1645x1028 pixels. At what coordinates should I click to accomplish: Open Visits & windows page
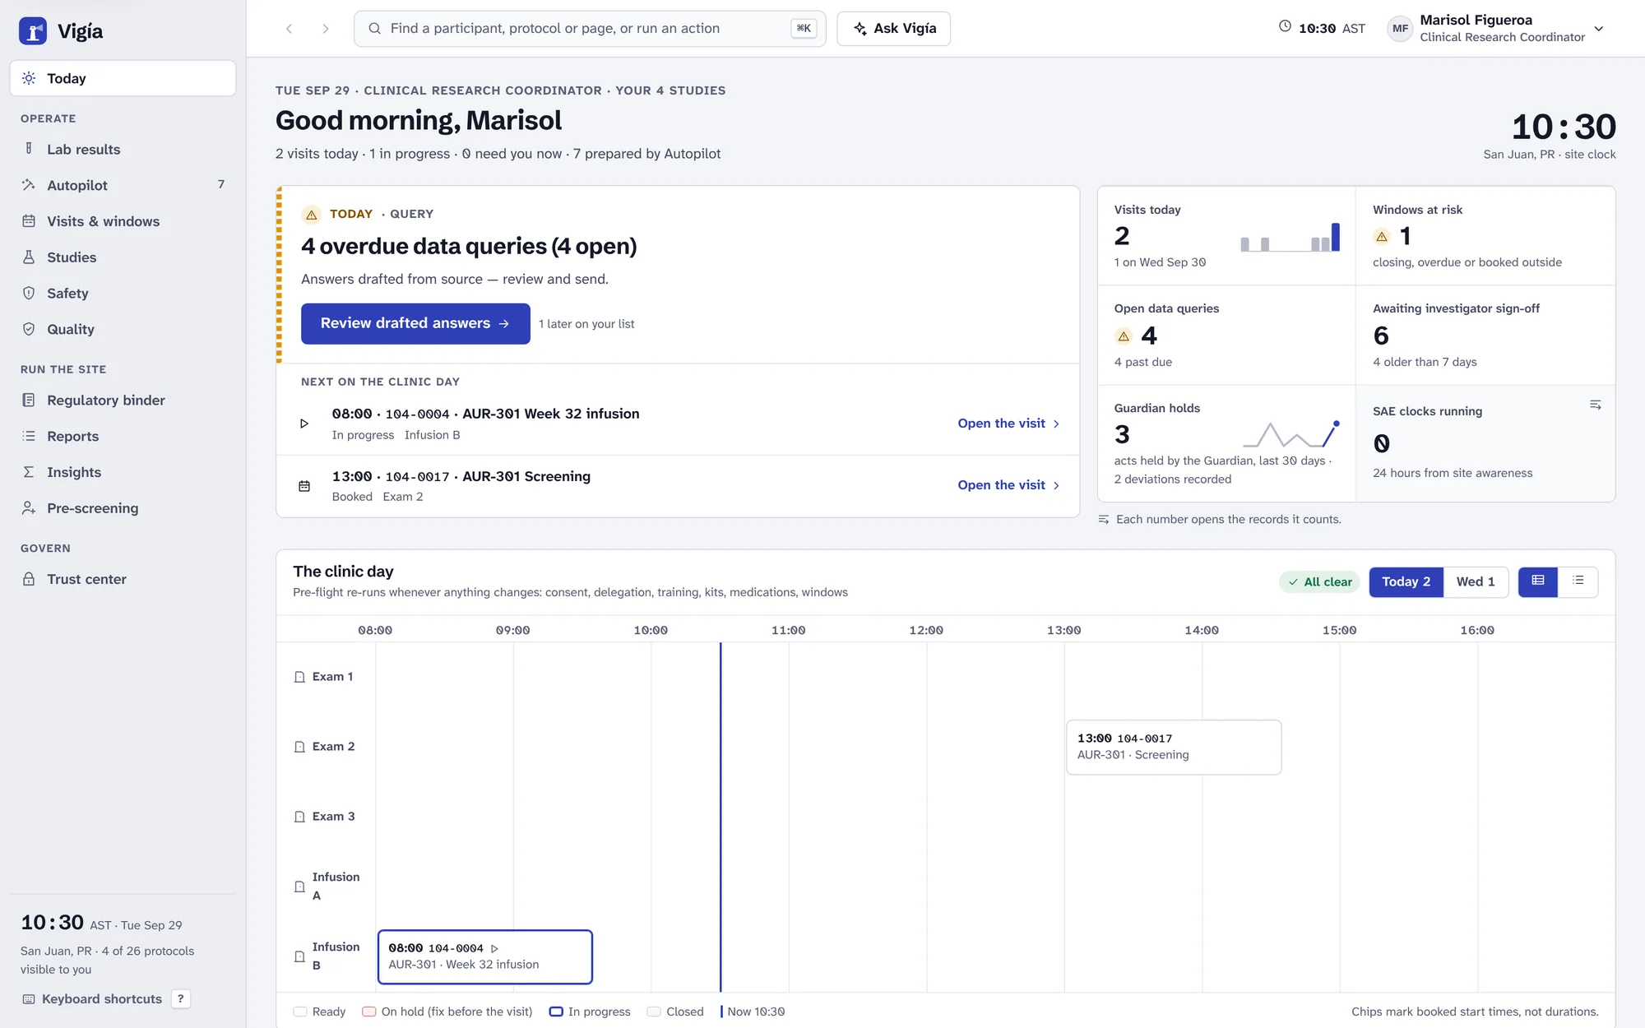123,221
